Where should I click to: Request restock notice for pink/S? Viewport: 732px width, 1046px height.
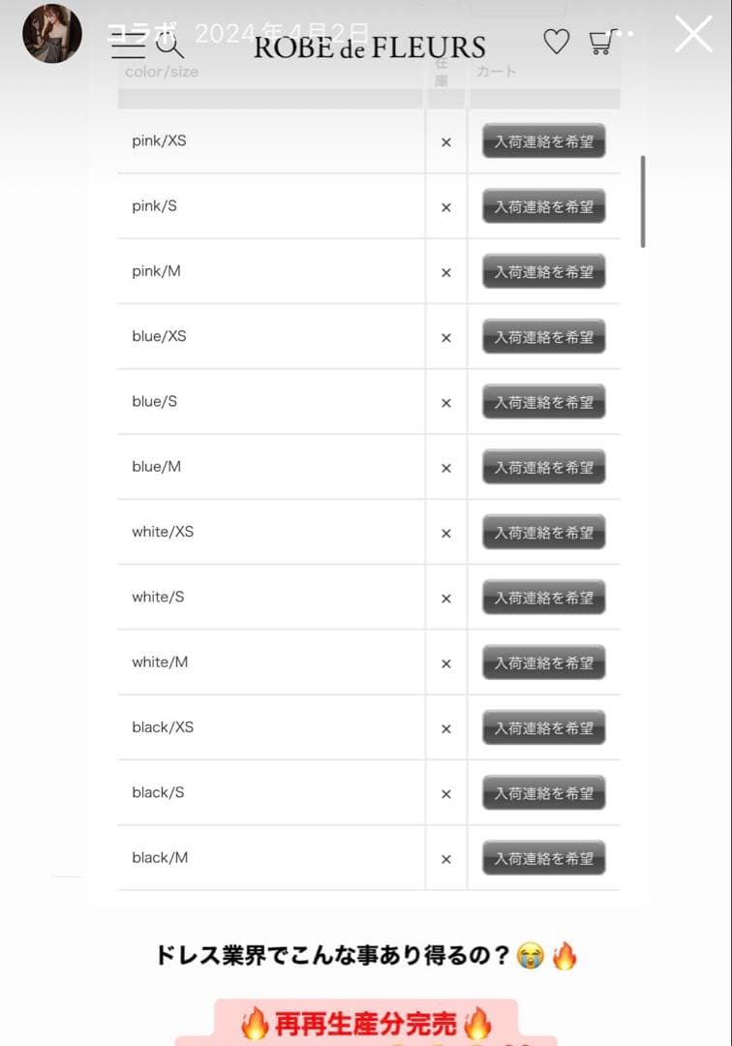pyautogui.click(x=543, y=206)
